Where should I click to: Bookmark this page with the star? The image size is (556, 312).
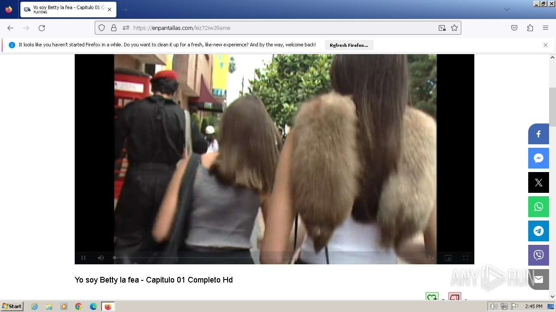[454, 28]
